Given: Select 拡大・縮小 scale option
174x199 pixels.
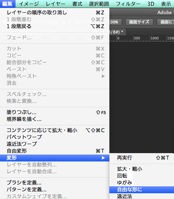Looking at the screenshot, I should click(142, 169).
